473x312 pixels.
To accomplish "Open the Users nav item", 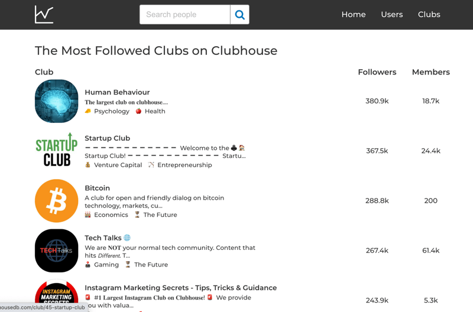I will (391, 14).
